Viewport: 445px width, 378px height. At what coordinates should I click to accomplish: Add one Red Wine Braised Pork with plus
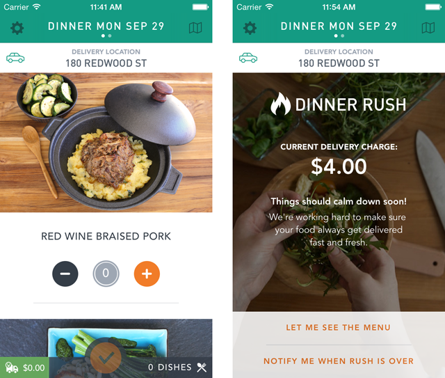pos(147,274)
